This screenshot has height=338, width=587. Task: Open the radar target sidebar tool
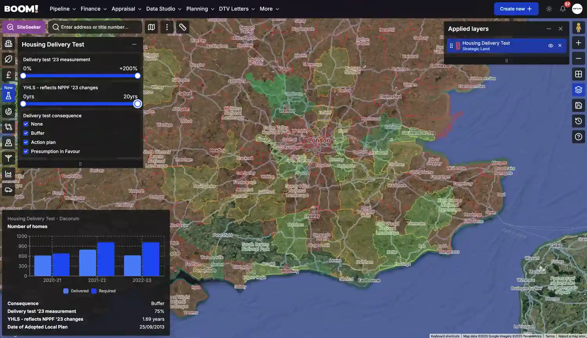click(x=9, y=111)
